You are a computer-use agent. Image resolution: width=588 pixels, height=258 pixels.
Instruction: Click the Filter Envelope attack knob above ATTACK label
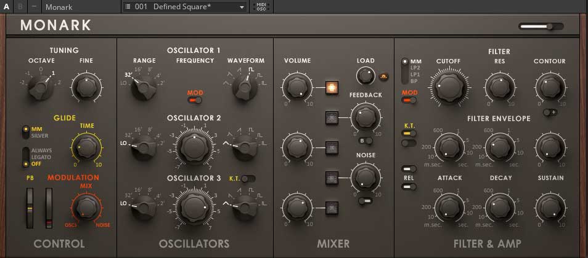tap(449, 147)
